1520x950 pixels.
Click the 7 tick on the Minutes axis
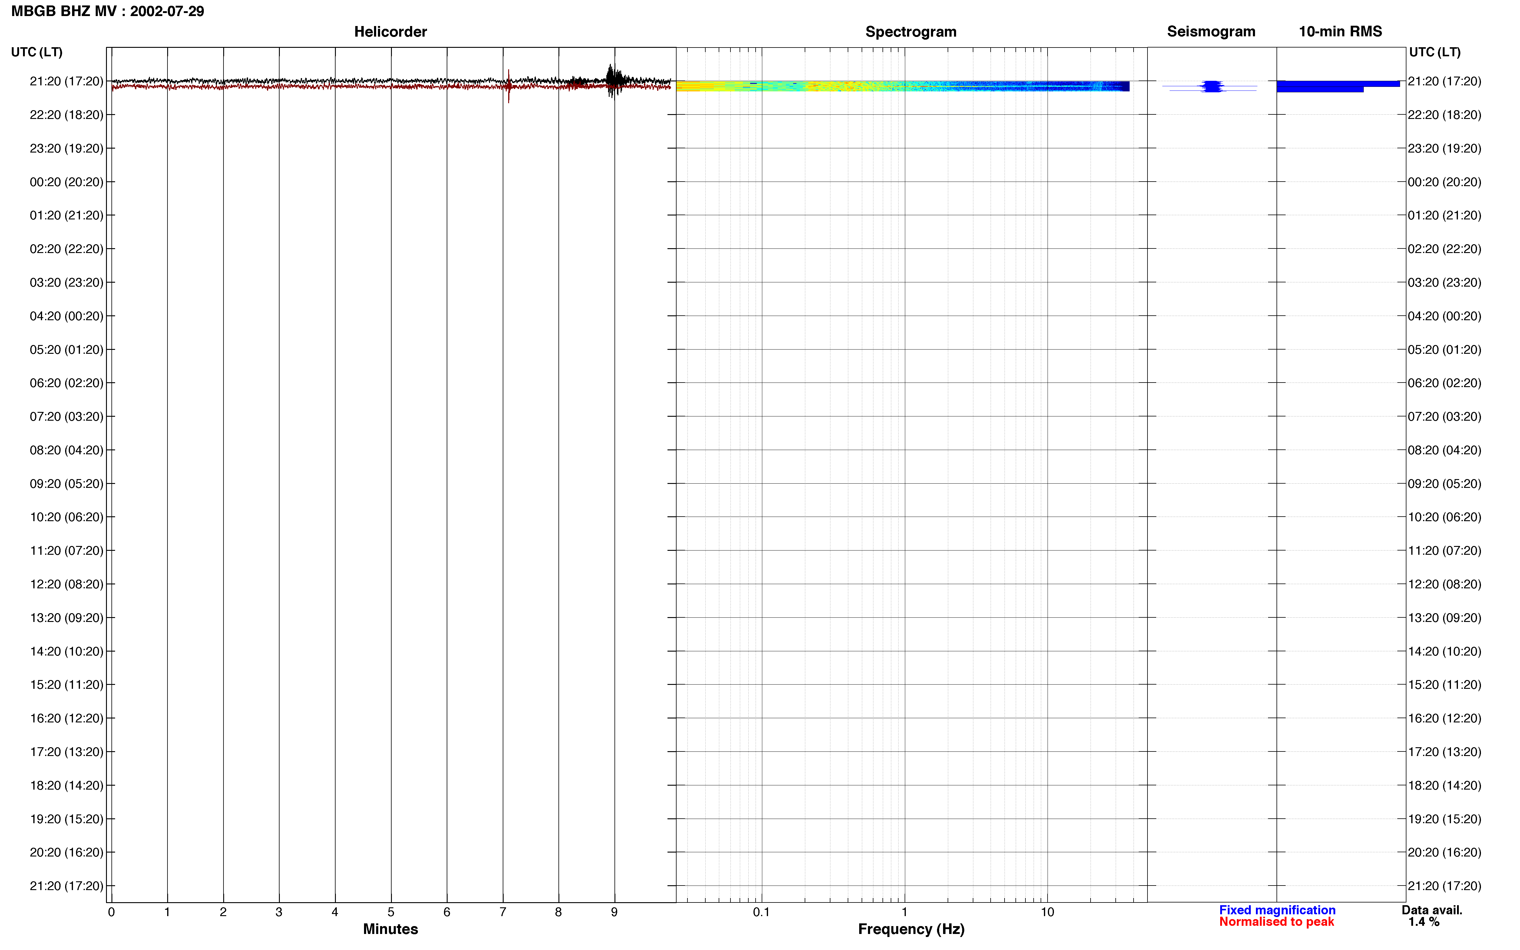click(503, 912)
